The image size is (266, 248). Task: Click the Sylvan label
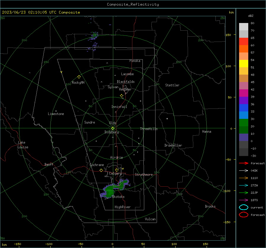(113, 87)
